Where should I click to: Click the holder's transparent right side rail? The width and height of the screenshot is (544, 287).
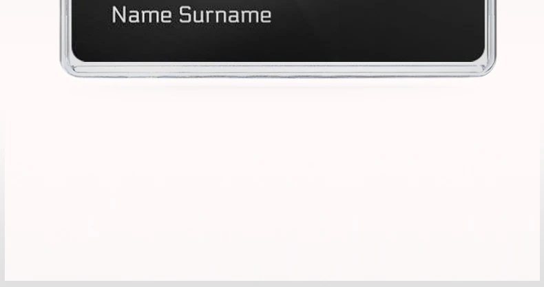490,30
